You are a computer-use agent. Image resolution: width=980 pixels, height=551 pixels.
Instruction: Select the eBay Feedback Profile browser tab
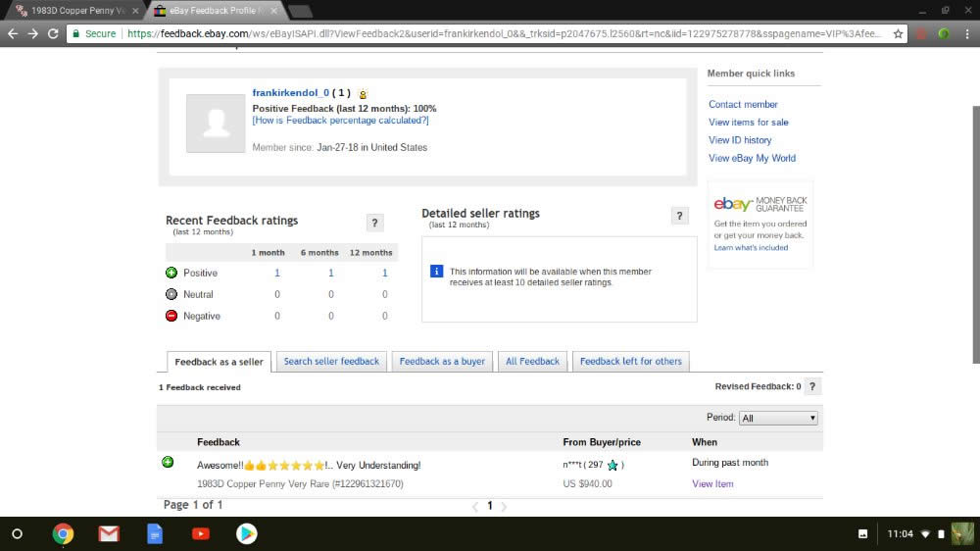tap(216, 11)
